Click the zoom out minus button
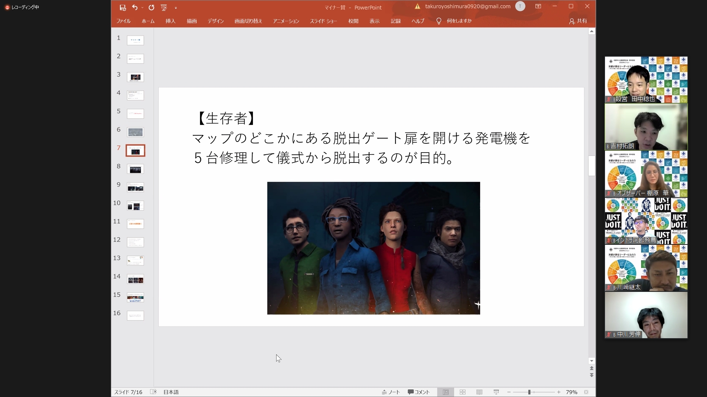 tap(509, 392)
